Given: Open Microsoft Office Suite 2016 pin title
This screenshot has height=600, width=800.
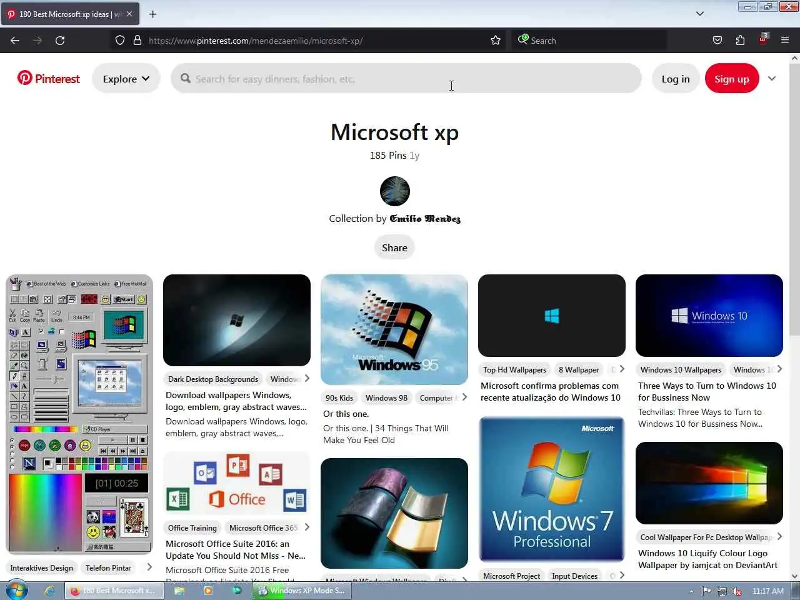Looking at the screenshot, I should click(236, 549).
